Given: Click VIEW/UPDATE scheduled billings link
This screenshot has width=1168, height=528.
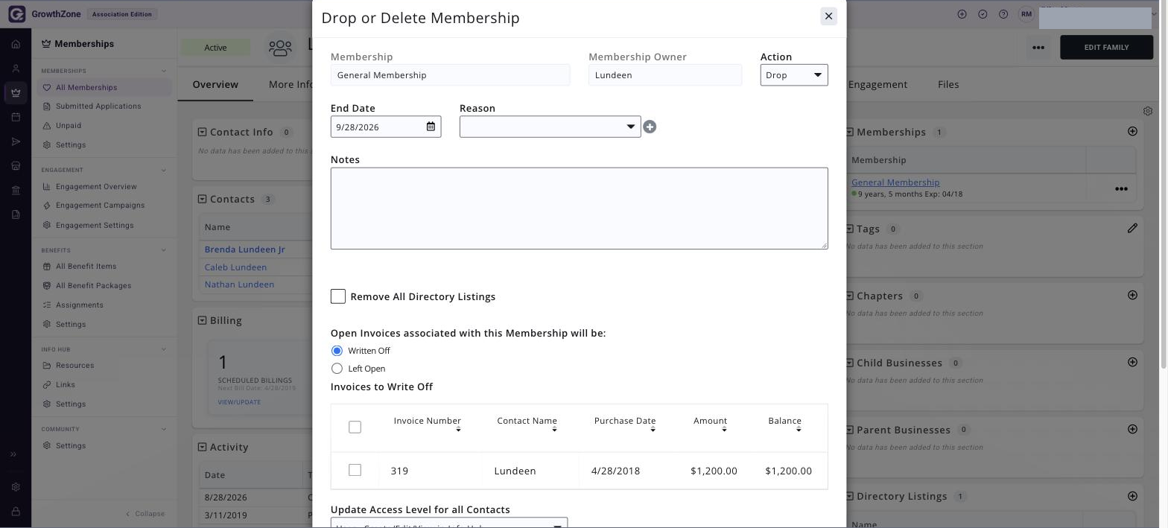Looking at the screenshot, I should [239, 402].
